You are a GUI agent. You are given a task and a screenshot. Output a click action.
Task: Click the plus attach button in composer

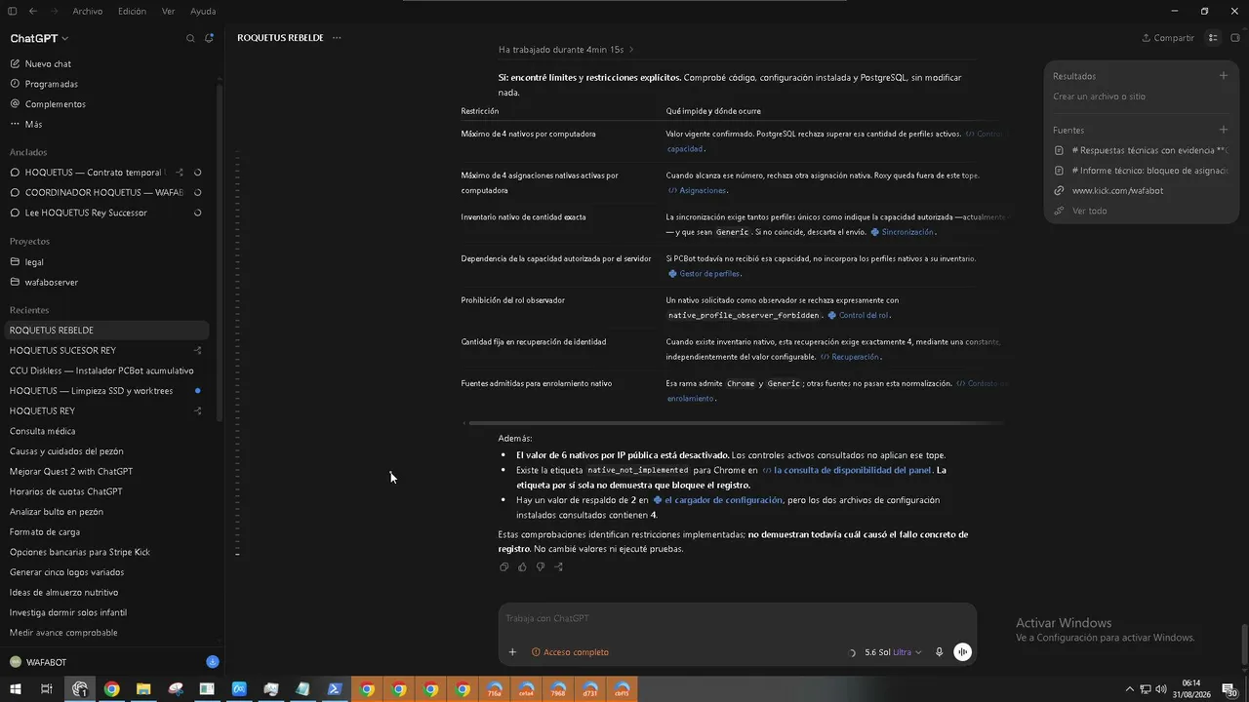512,652
